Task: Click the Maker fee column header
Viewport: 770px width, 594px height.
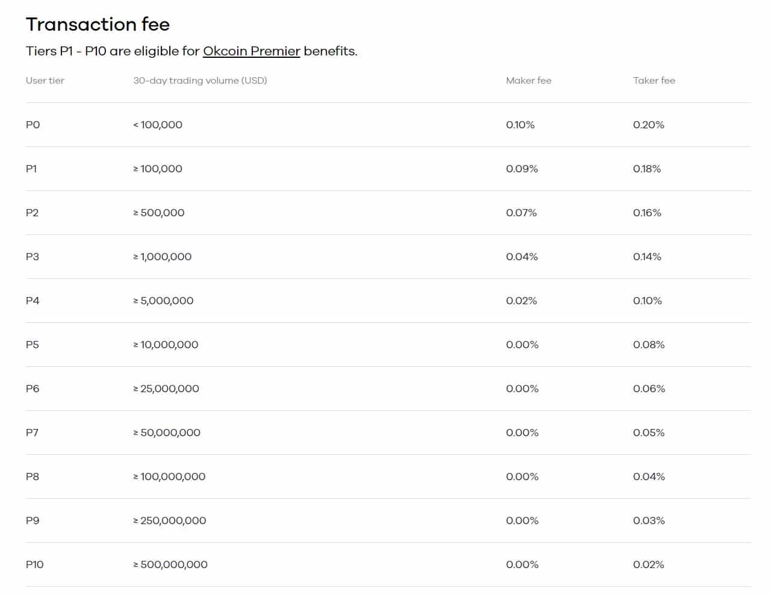Action: tap(528, 81)
